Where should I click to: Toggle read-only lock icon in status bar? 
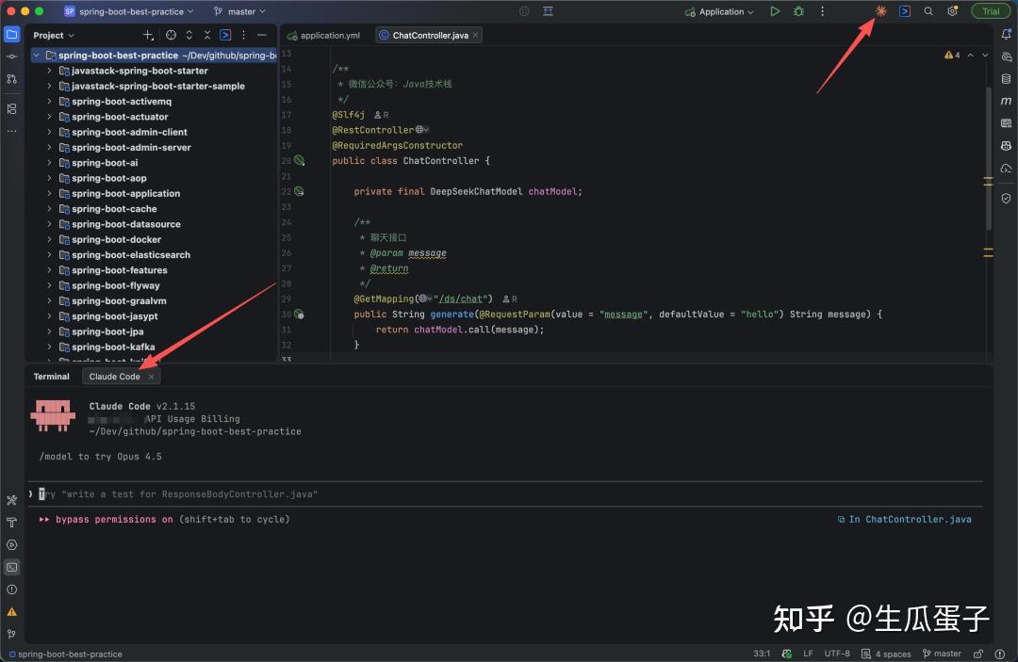coord(977,654)
